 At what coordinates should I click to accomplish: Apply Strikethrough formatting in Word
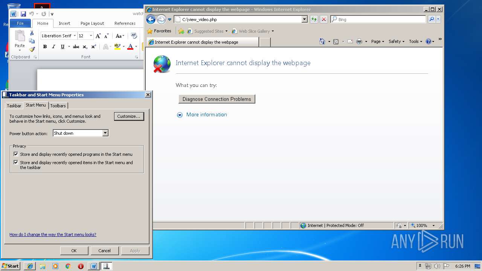click(x=76, y=47)
